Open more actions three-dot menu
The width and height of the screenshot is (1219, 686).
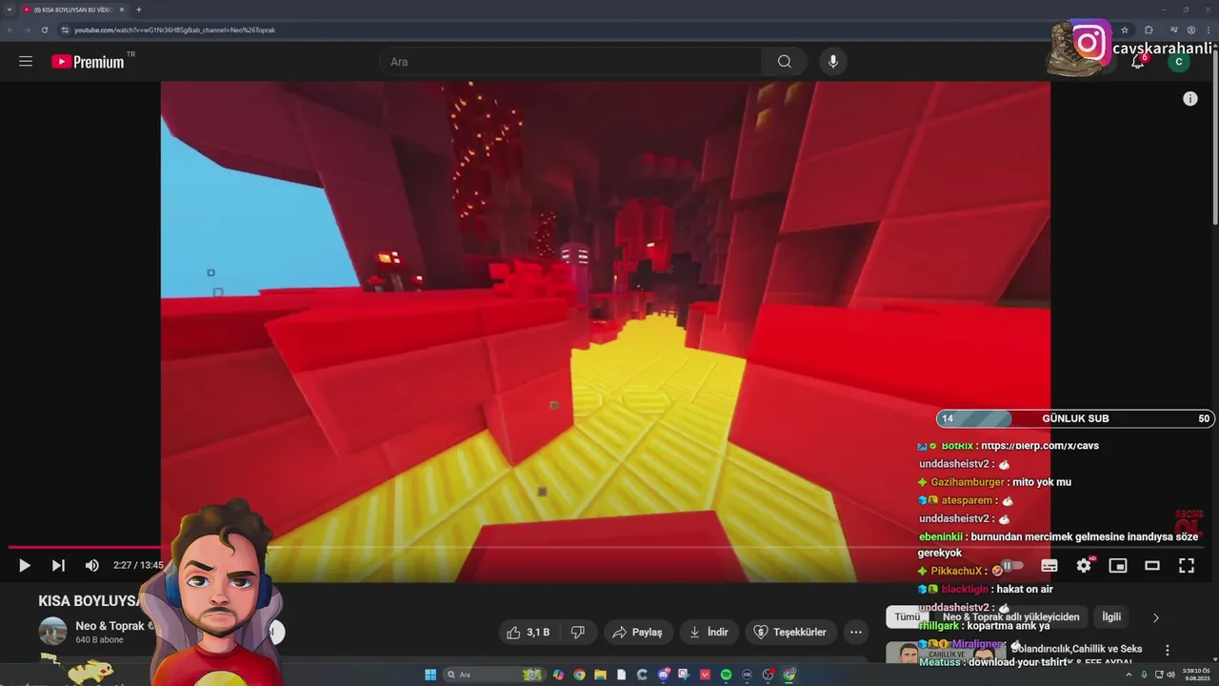click(855, 632)
